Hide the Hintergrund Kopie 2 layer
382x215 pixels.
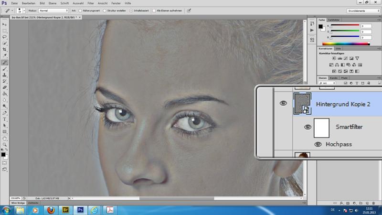[283, 103]
